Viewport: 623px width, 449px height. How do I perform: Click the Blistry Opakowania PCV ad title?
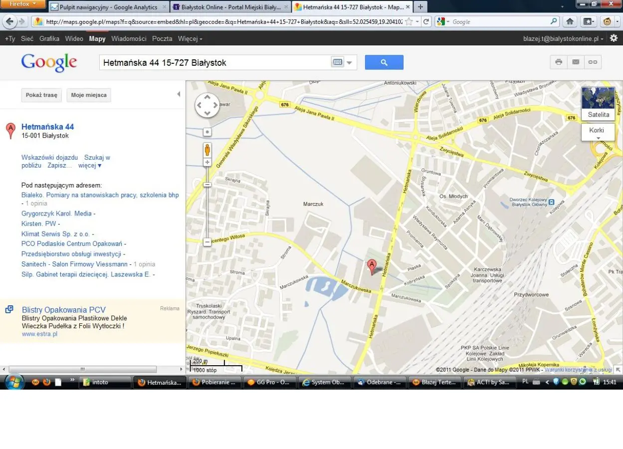click(63, 310)
